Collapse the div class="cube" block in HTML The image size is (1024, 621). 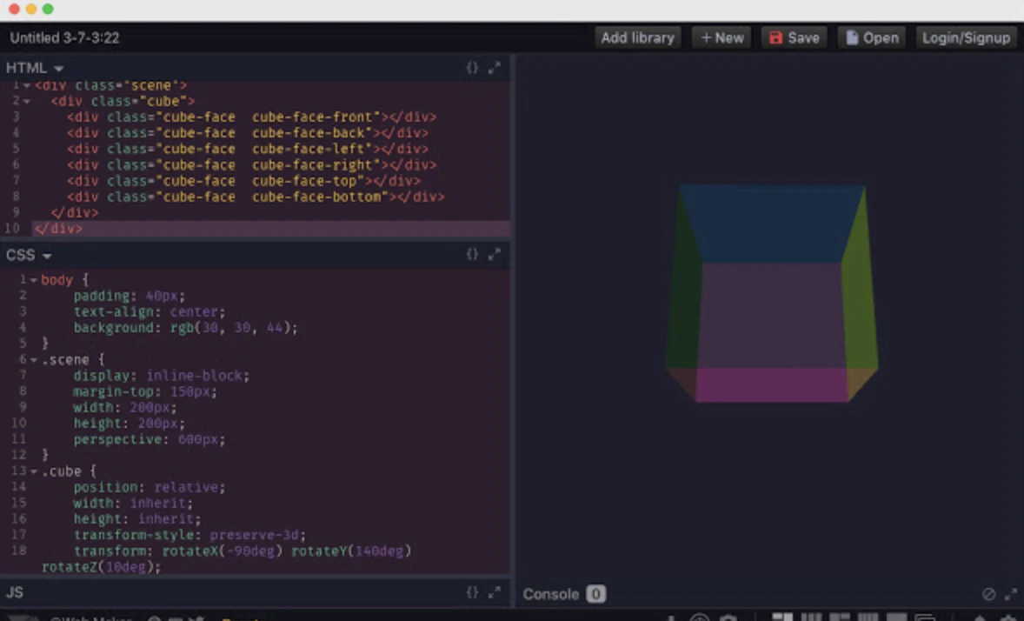[27, 101]
